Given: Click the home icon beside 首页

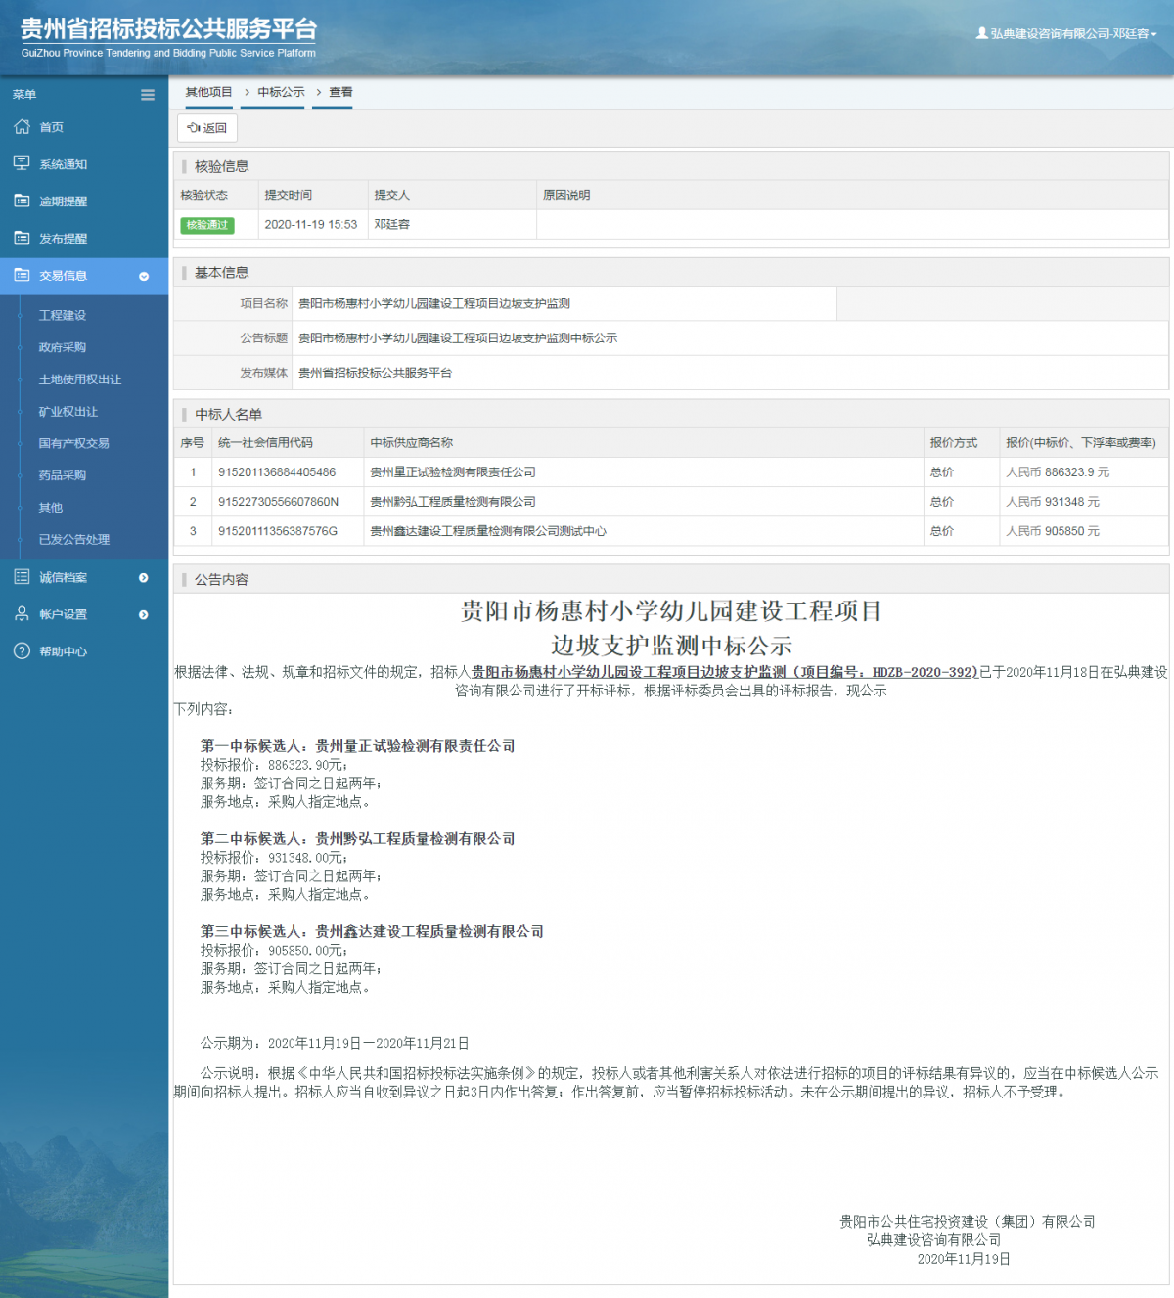Looking at the screenshot, I should pos(22,127).
